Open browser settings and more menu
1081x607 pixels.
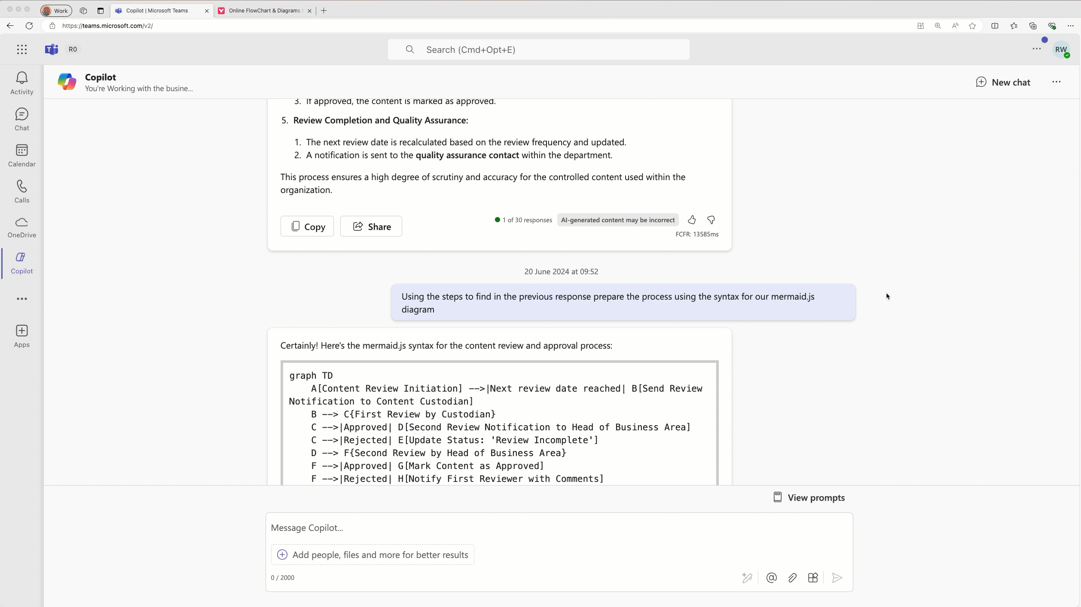tap(1070, 26)
